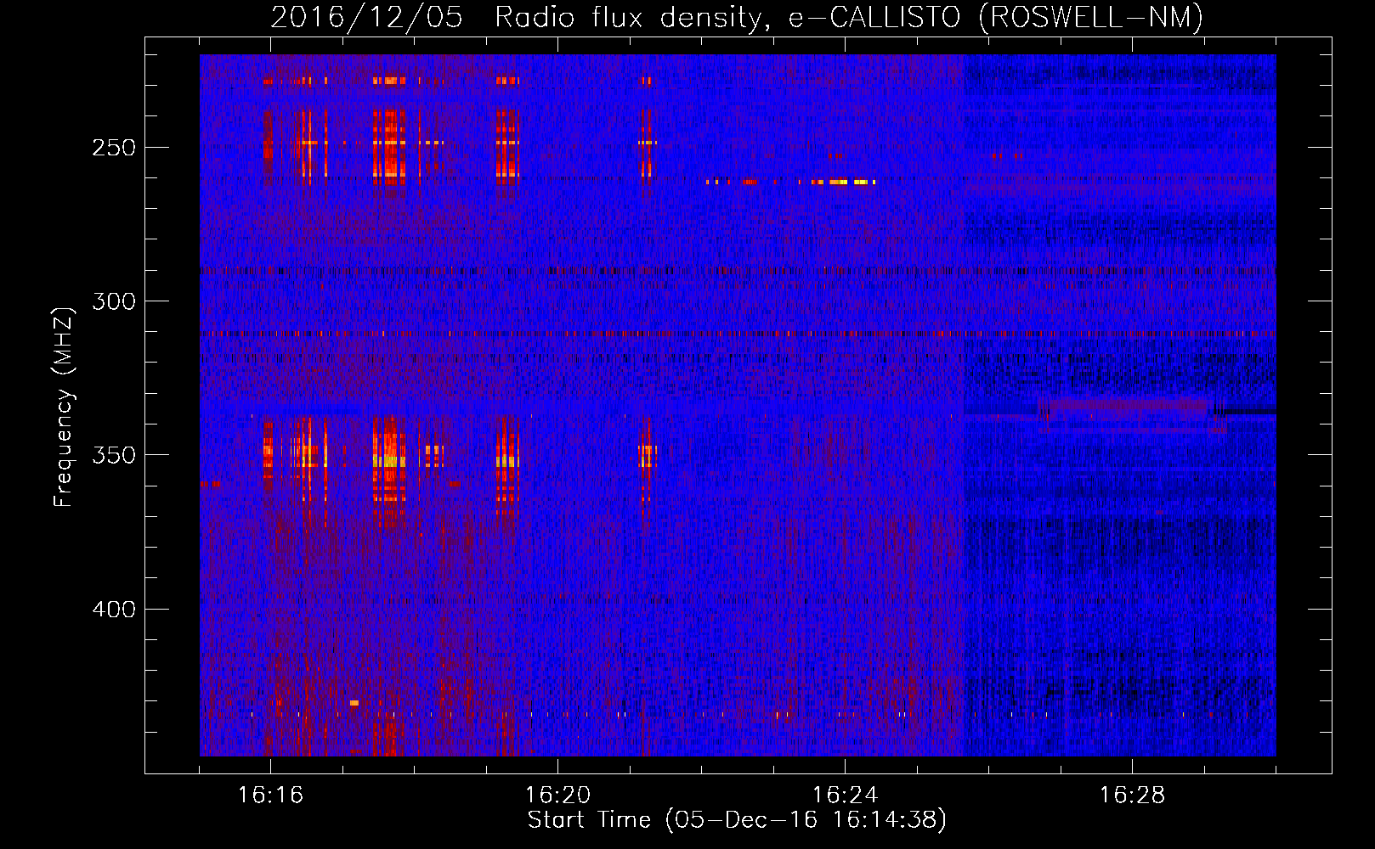Click the 'Frequency (MHZ)' axis label
This screenshot has width=1375, height=849.
[64, 407]
